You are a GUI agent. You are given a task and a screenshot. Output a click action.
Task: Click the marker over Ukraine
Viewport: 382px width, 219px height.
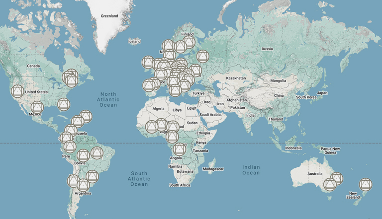pos(195,71)
